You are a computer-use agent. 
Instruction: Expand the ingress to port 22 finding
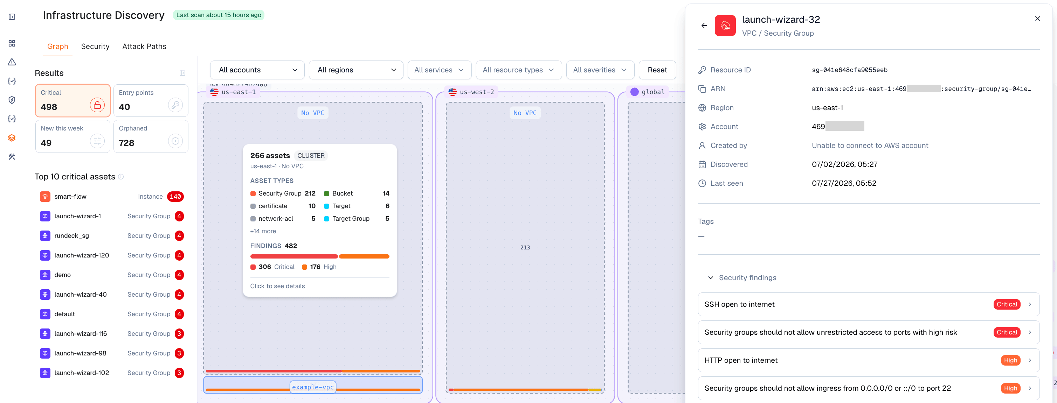pyautogui.click(x=868, y=388)
